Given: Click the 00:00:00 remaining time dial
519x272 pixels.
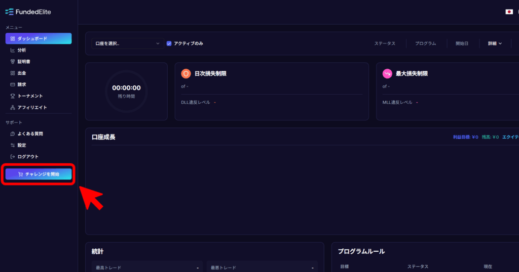Looking at the screenshot, I should (x=126, y=92).
